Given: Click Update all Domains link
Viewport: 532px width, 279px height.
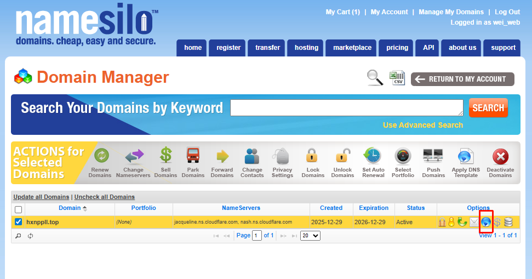Looking at the screenshot, I should [x=41, y=197].
